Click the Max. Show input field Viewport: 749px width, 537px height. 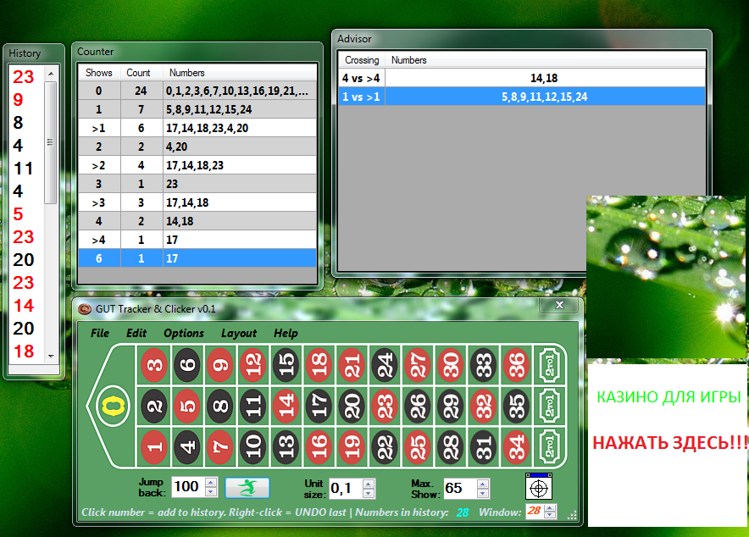click(460, 489)
